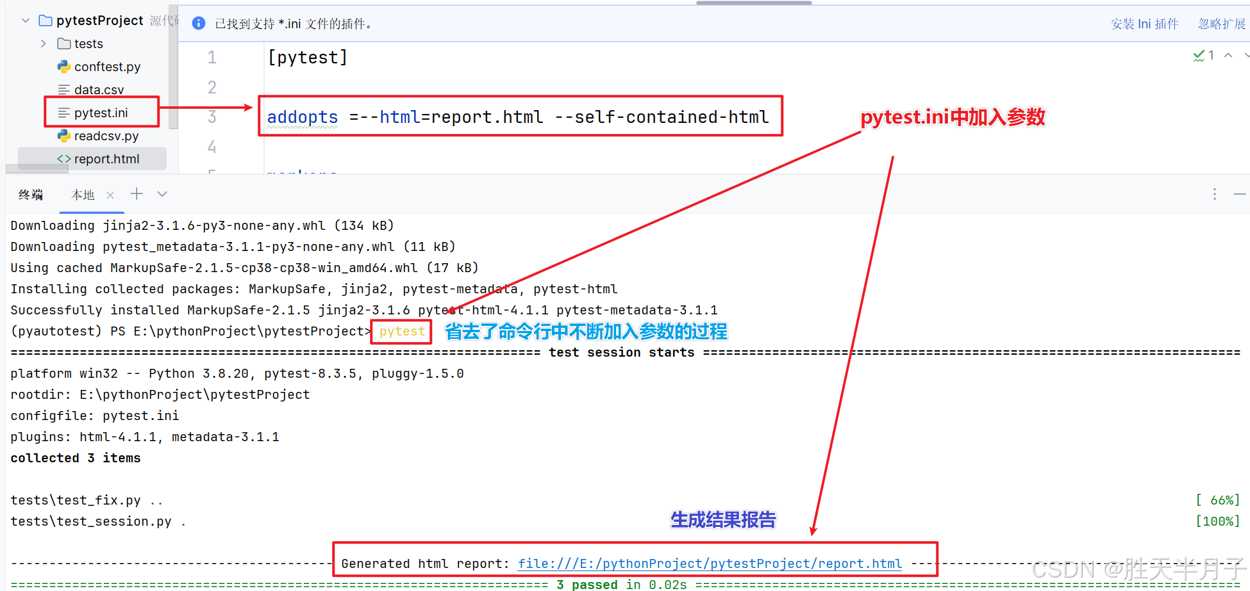Open readcsv.py in project tree
The width and height of the screenshot is (1250, 591).
pos(106,136)
